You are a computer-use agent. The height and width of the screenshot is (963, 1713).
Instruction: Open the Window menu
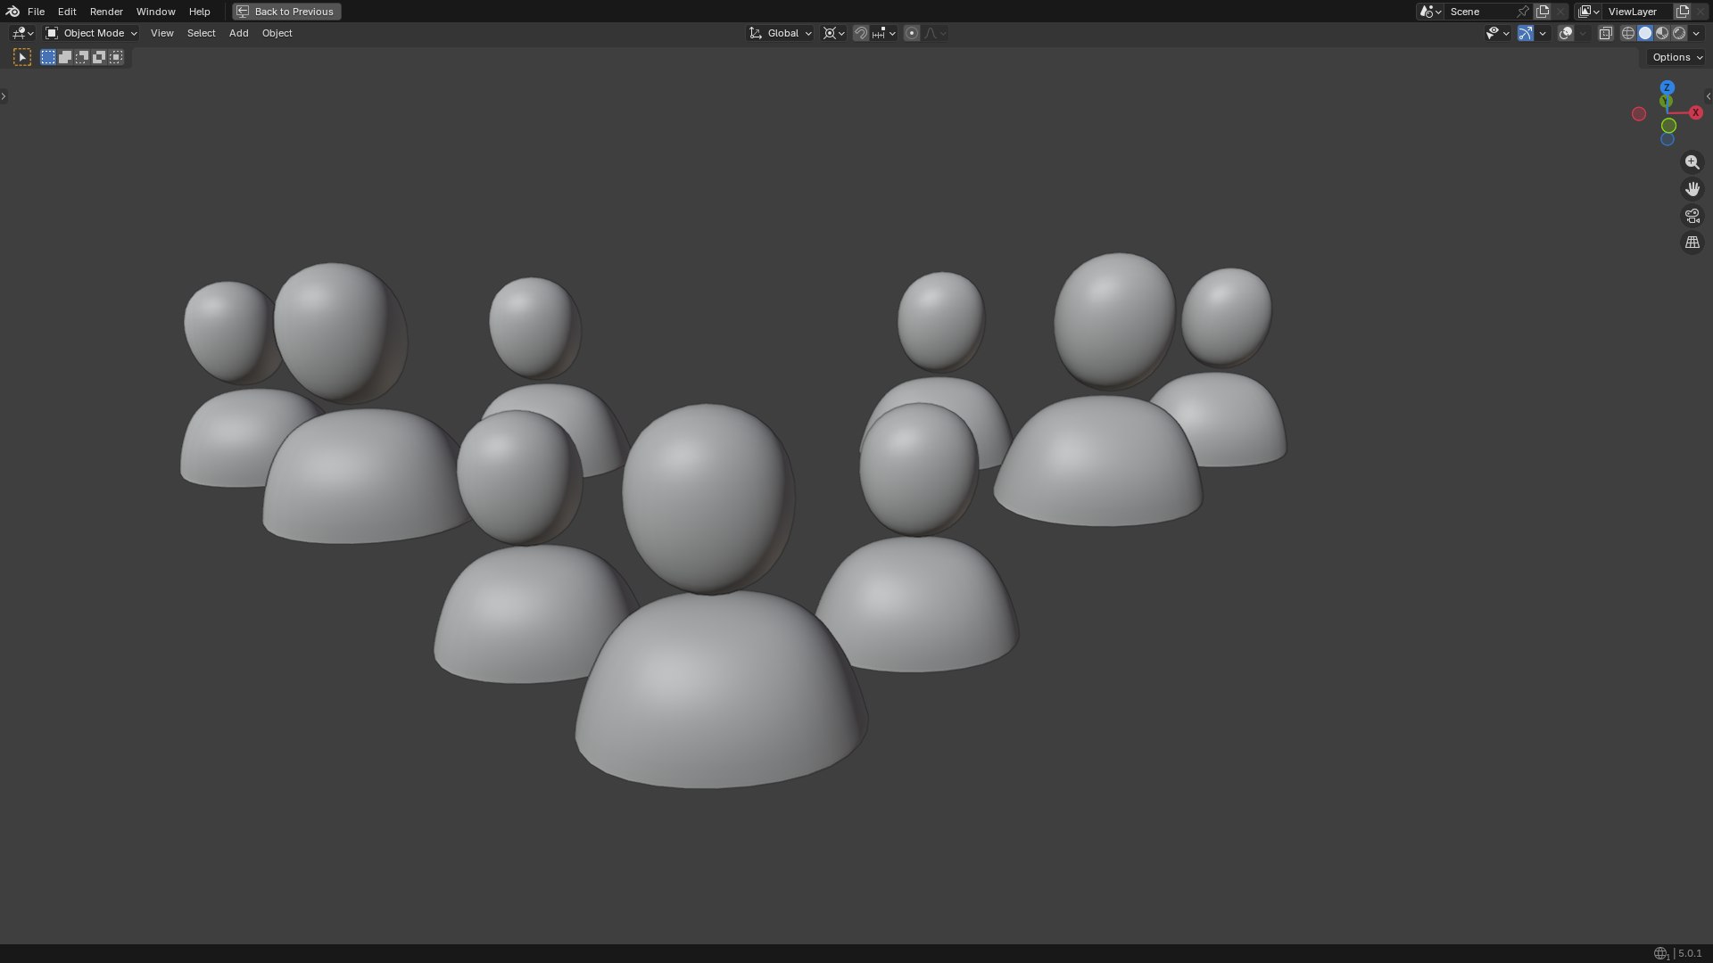[155, 12]
